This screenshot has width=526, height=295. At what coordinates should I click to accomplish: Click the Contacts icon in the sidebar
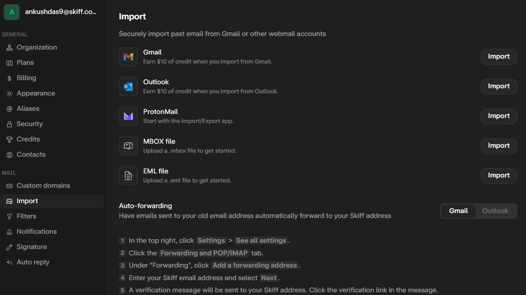click(9, 154)
